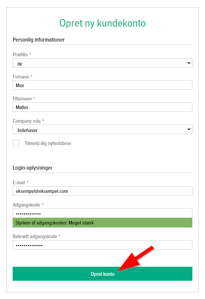Image resolution: width=205 pixels, height=299 pixels.
Task: Click the Efternavn field label
Action: pyautogui.click(x=22, y=99)
